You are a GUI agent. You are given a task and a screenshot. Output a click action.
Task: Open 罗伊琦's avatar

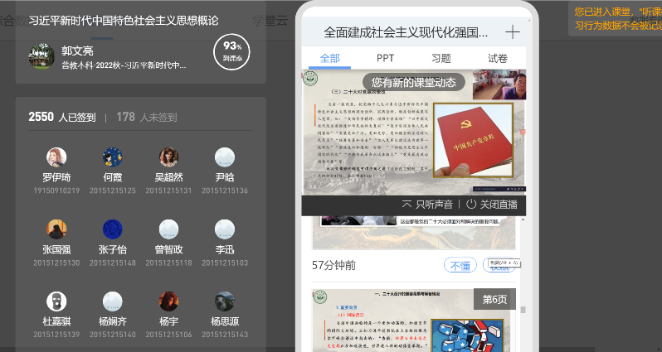coord(56,157)
